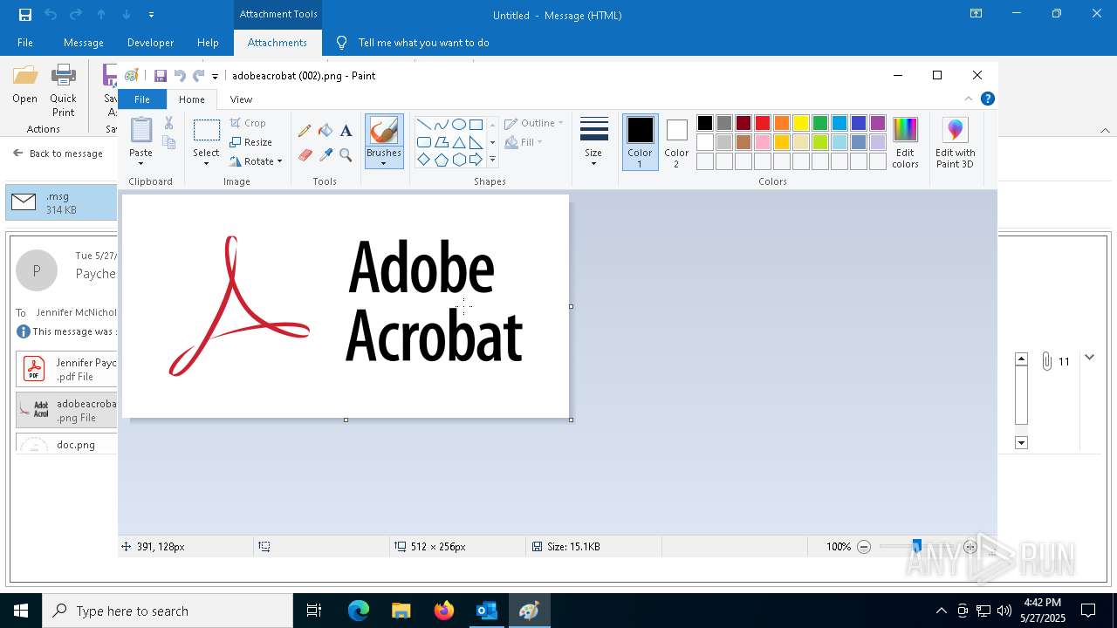Select the Magnifier tool in Paint
Viewport: 1117px width, 628px height.
[x=346, y=155]
